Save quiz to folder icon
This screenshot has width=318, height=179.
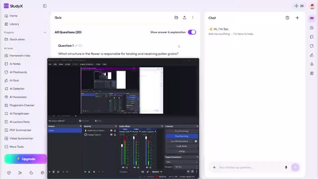point(176,18)
